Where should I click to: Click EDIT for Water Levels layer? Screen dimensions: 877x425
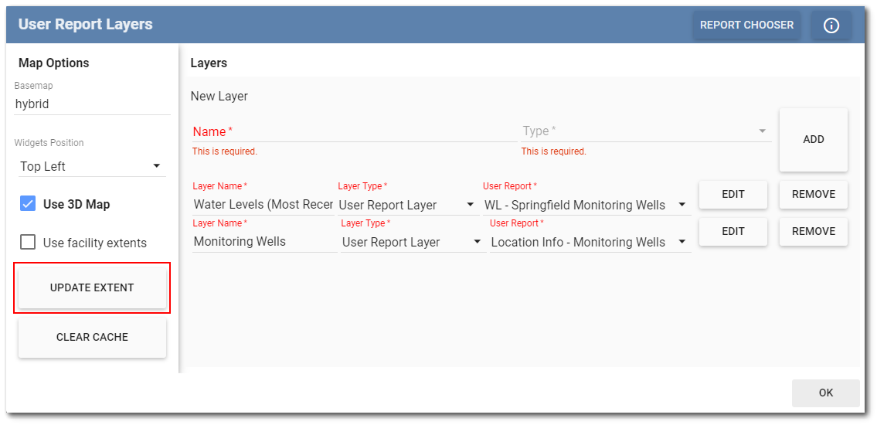coord(733,195)
